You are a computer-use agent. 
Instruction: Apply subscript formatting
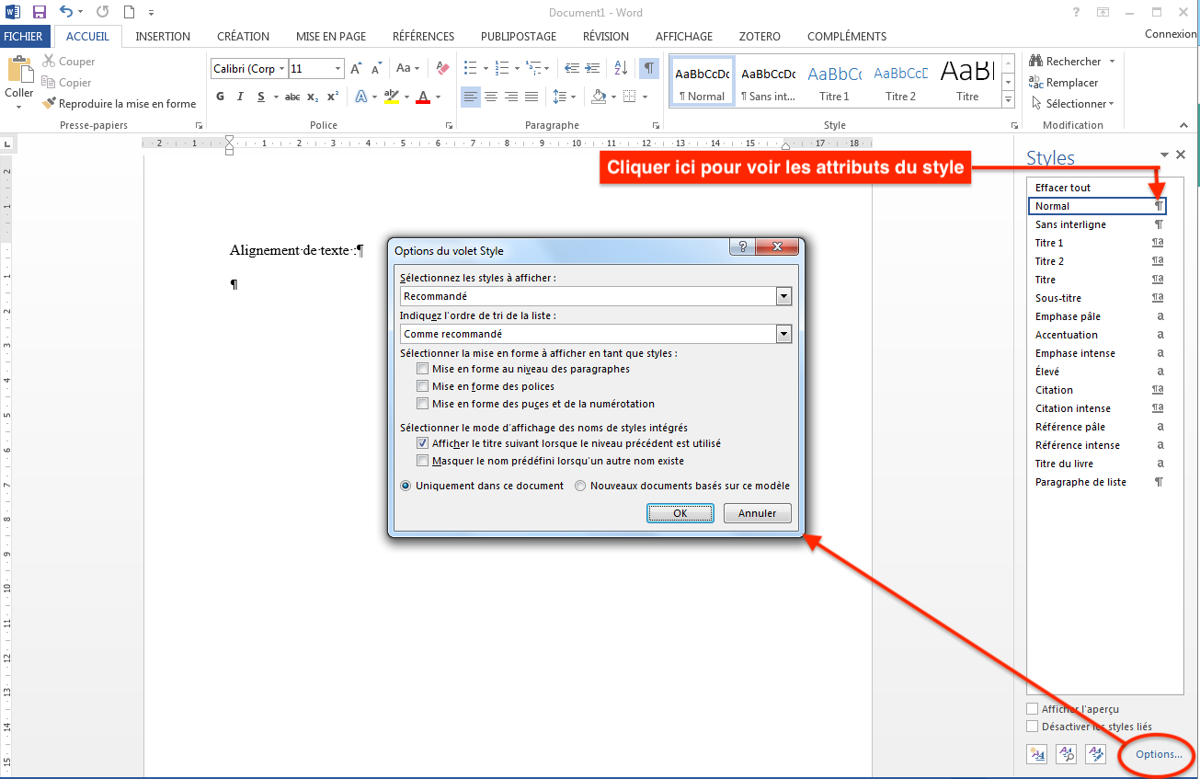click(x=313, y=97)
